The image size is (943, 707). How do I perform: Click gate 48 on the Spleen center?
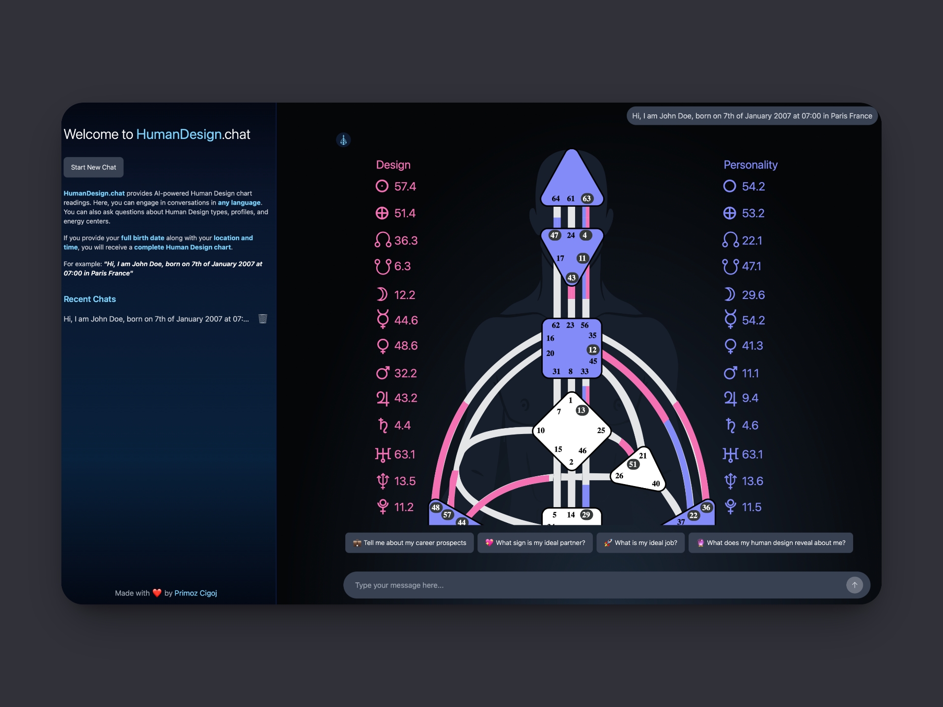tap(436, 507)
